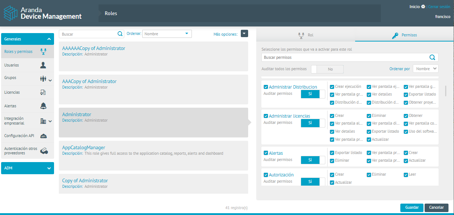This screenshot has height=215, width=454.
Task: Uncheck Exportar listado under Administrar Distribucion
Action: coord(406,94)
